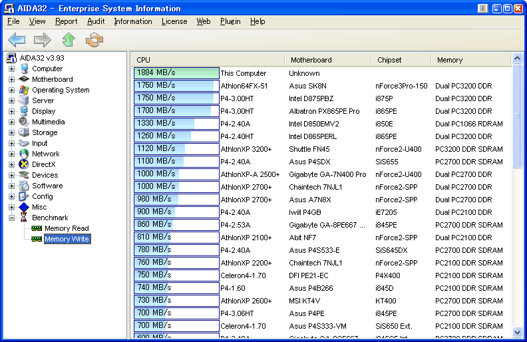
Task: Select the Memory Write benchmark item
Action: tap(67, 239)
